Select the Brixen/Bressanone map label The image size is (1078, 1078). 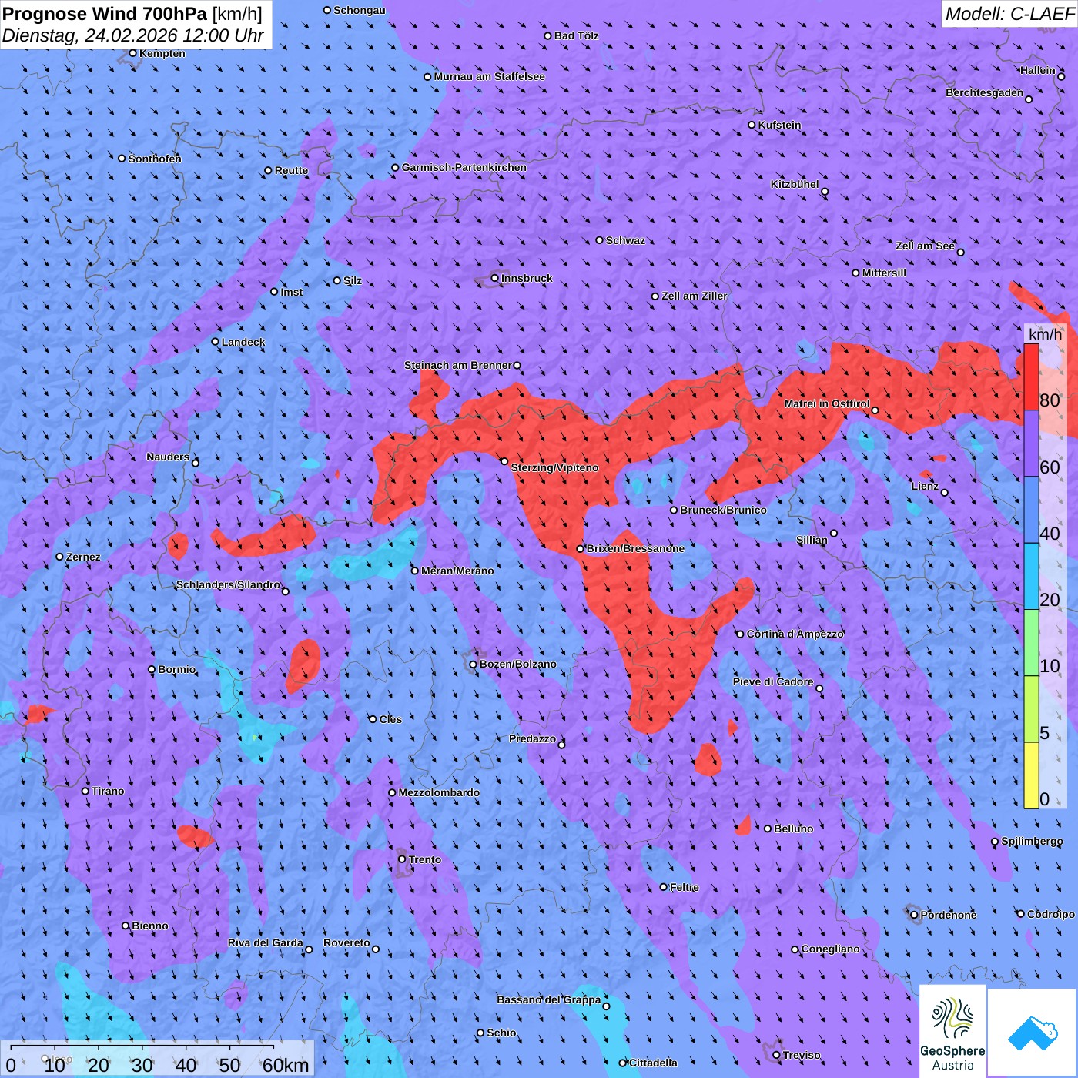635,548
